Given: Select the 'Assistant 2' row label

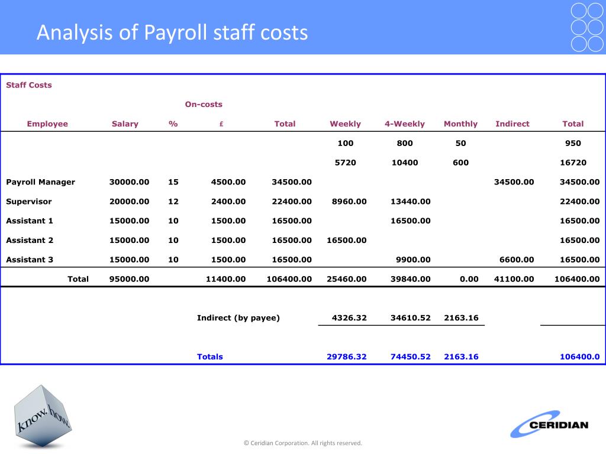Looking at the screenshot, I should pyautogui.click(x=30, y=240).
